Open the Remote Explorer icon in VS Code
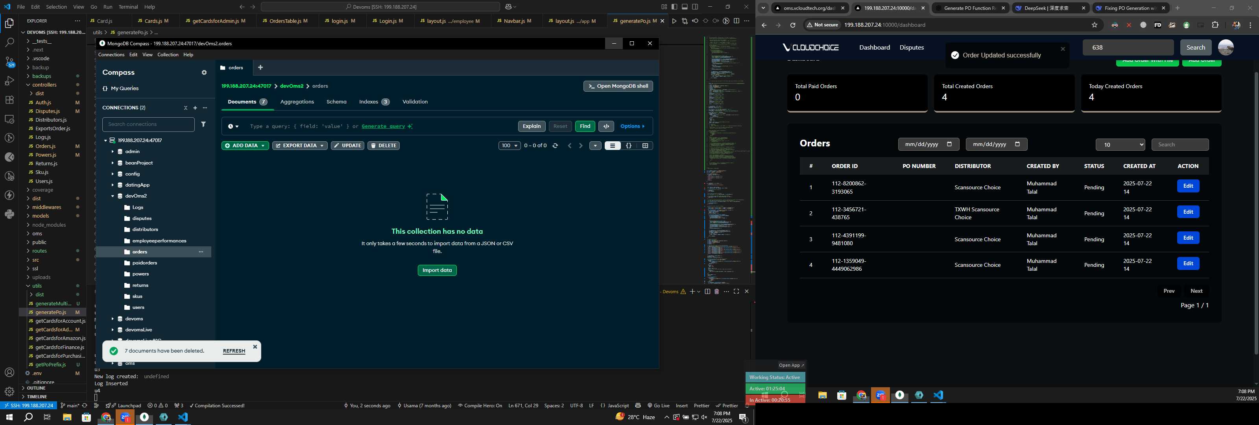Image resolution: width=1259 pixels, height=425 pixels. click(9, 119)
